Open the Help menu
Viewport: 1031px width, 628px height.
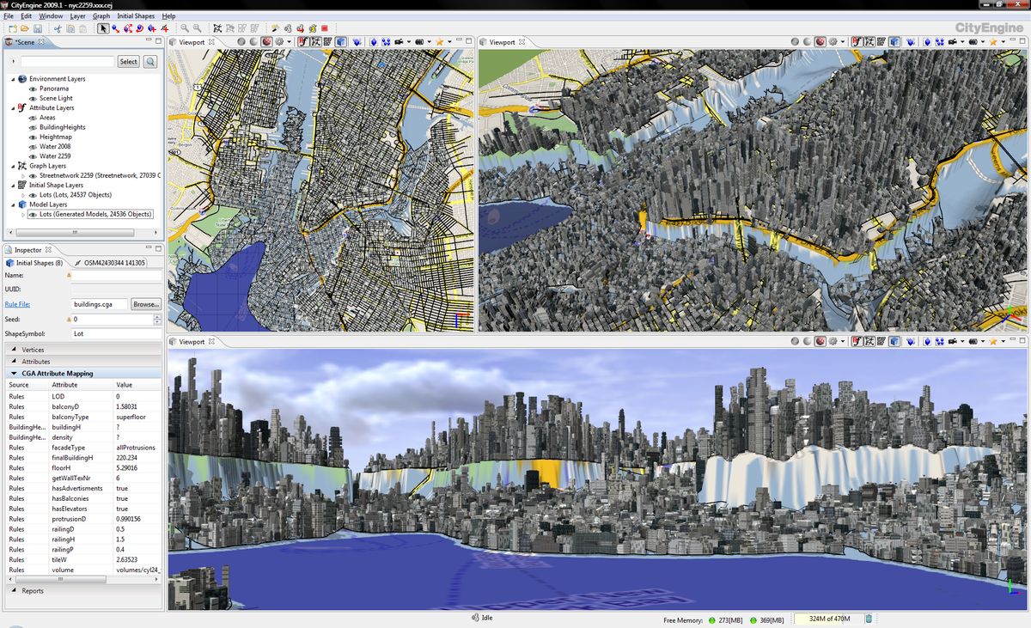[x=168, y=16]
